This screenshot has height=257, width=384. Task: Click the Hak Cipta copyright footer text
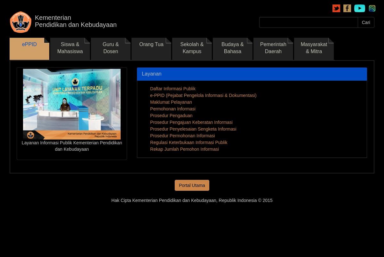click(192, 200)
